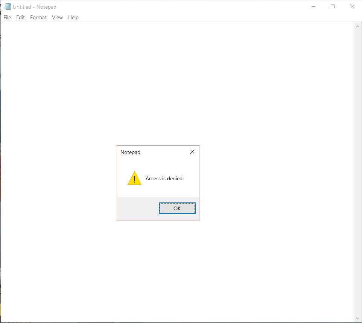This screenshot has height=323, width=362.
Task: Click the 'Access is denied.' message text
Action: tap(164, 178)
